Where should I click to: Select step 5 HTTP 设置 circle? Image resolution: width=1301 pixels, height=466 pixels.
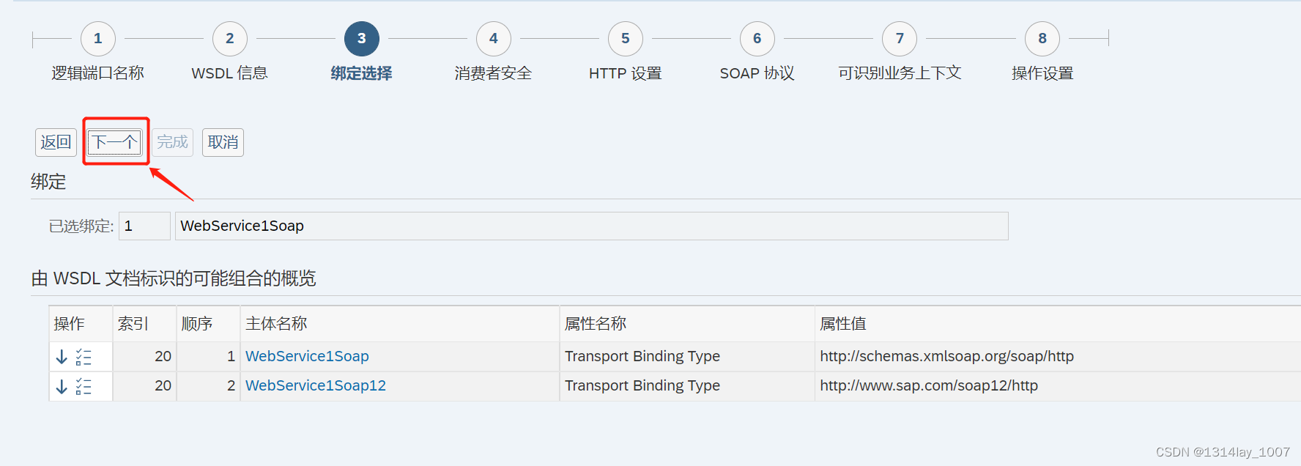tap(626, 39)
